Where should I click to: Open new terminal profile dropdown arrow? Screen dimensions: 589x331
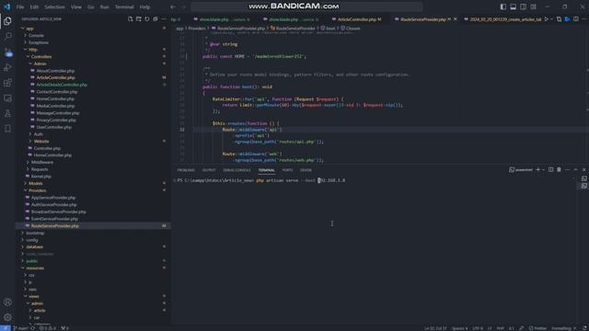tap(543, 170)
